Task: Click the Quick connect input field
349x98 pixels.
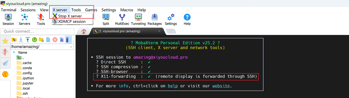Action: 37,31
